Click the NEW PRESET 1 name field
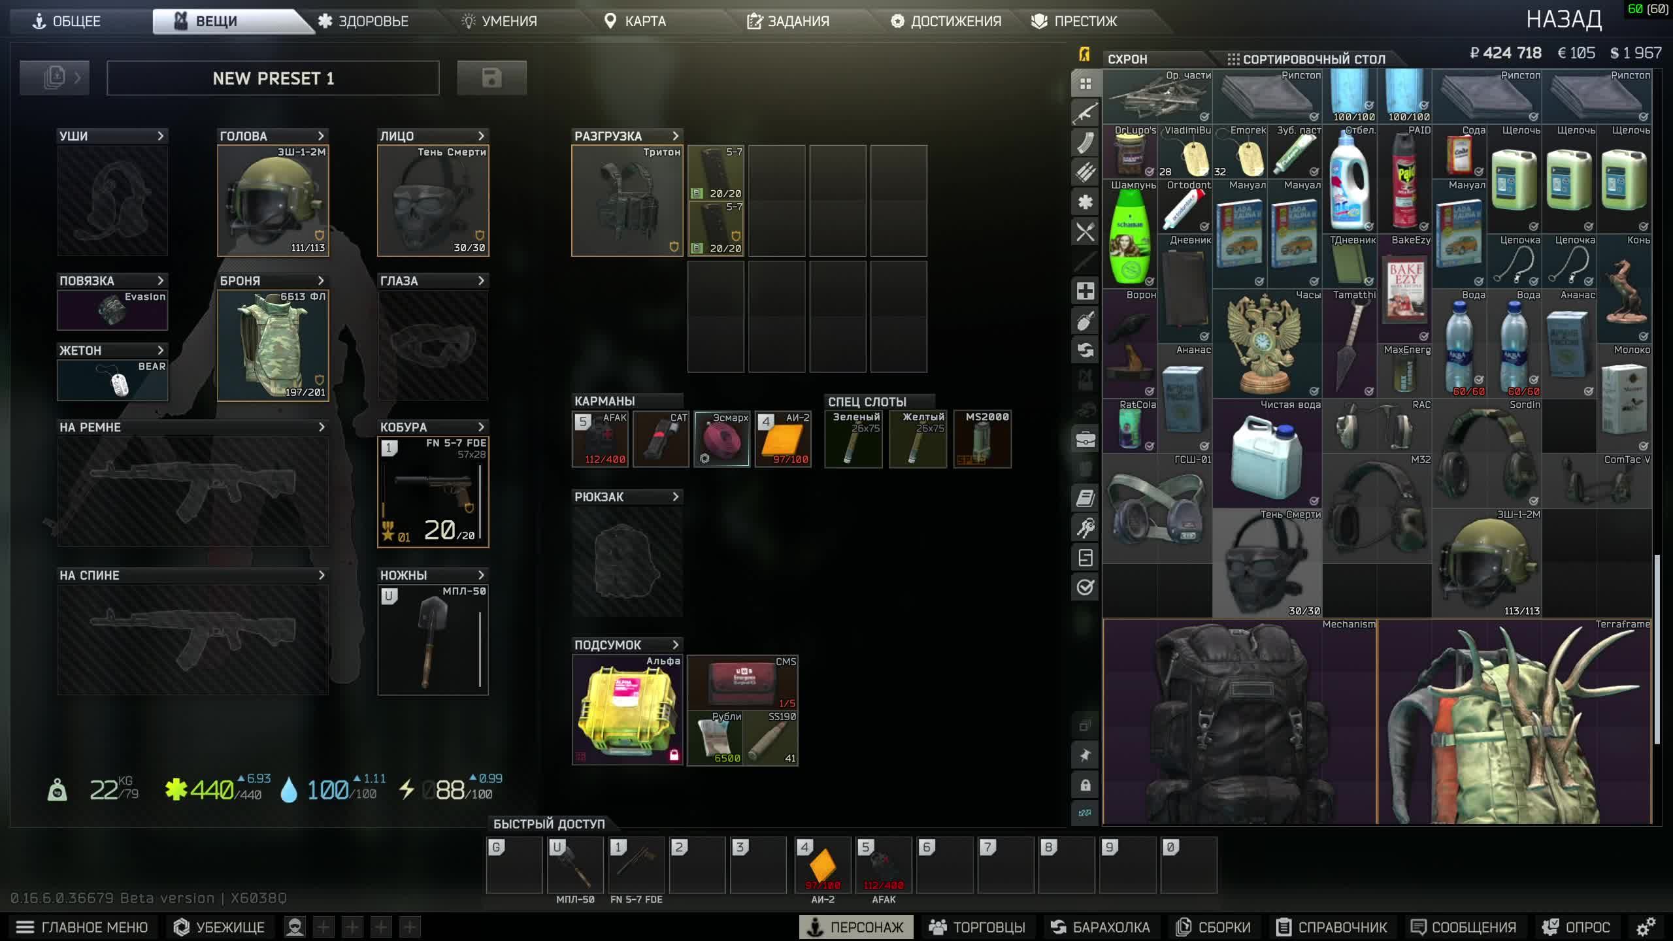 (x=273, y=78)
